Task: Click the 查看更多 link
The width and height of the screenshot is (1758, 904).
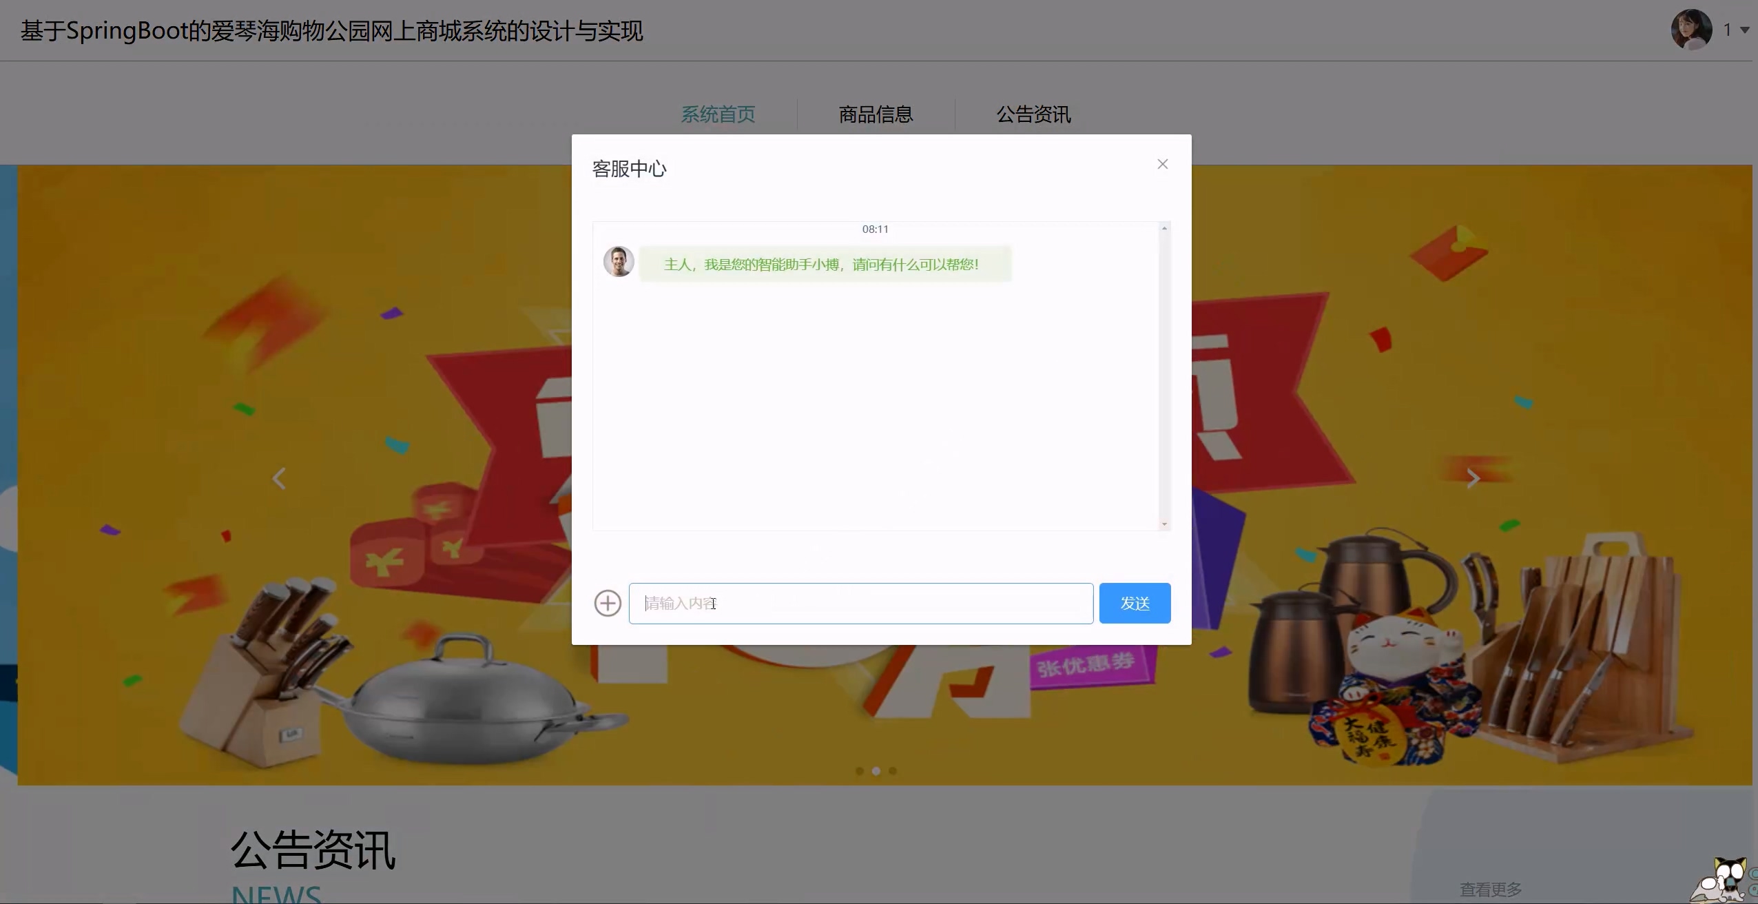Action: (1491, 890)
